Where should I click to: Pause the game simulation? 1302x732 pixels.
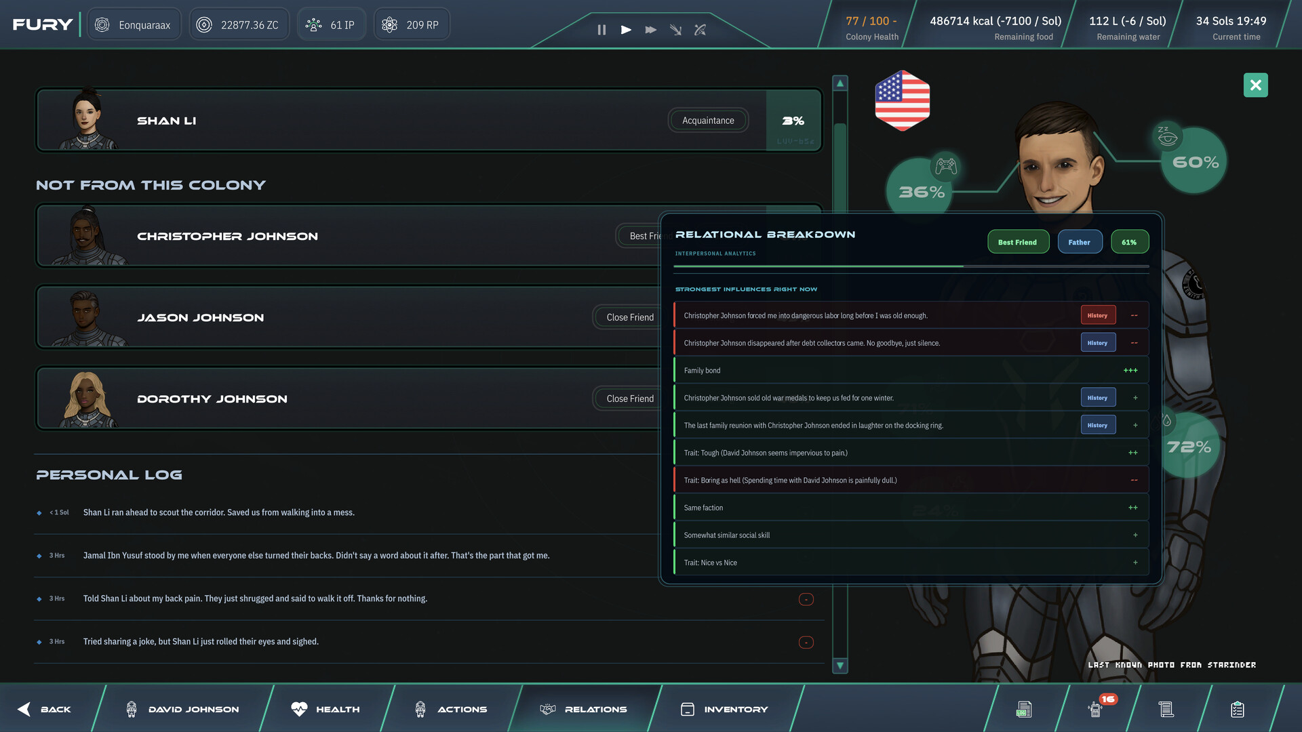[601, 30]
